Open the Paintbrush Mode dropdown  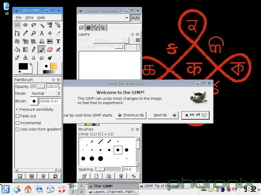pyautogui.click(x=45, y=93)
